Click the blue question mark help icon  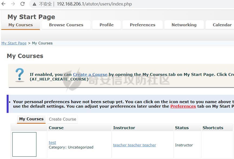(20, 75)
